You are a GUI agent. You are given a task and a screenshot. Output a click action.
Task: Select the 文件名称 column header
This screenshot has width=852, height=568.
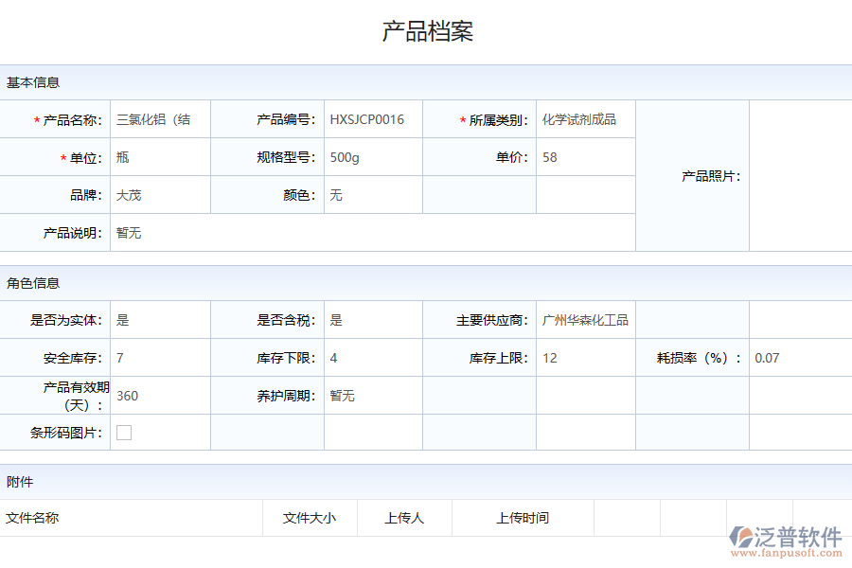pyautogui.click(x=33, y=518)
